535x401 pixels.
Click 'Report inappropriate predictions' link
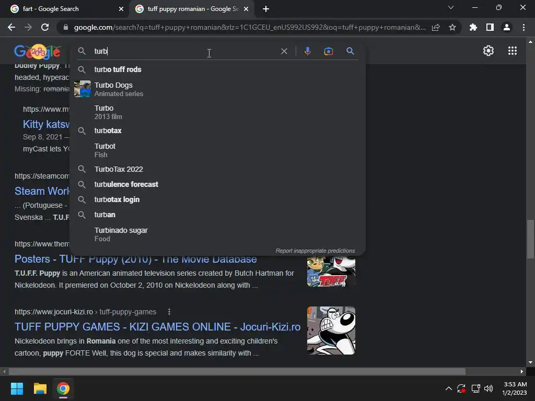315,251
